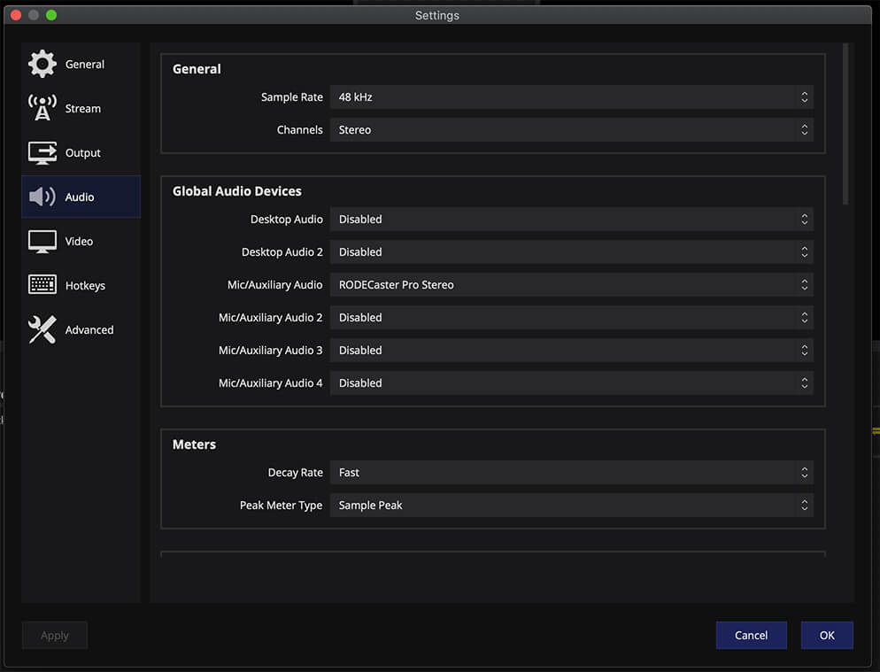The image size is (880, 672).
Task: Expand the Peak Meter Type dropdown
Action: tap(571, 505)
